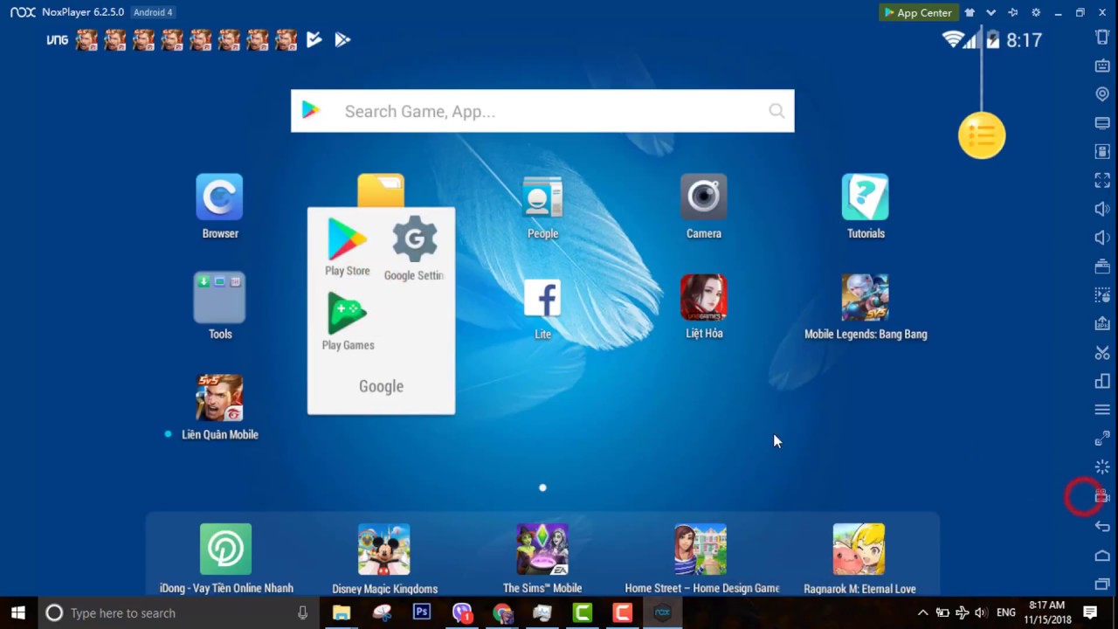Click the search magnifier icon
Viewport: 1118px width, 629px height.
pos(776,111)
